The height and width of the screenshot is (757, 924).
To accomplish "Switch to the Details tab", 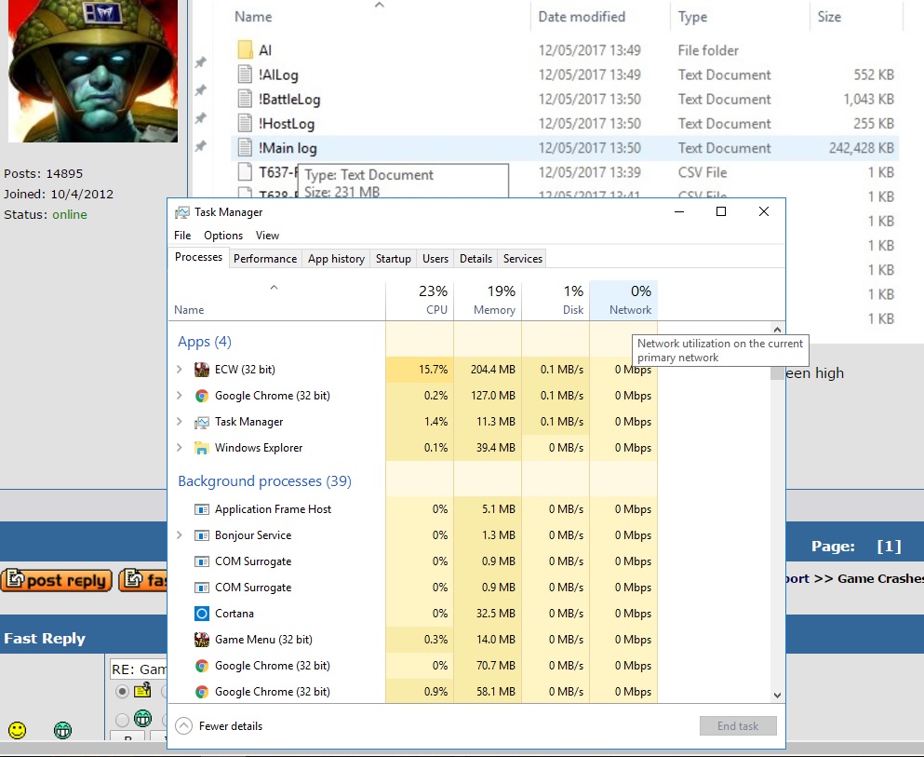I will click(475, 259).
